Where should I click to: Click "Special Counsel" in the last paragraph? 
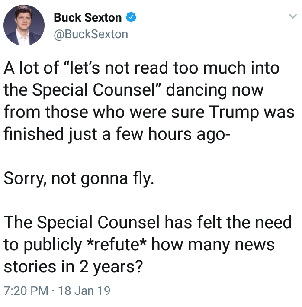coord(98,223)
